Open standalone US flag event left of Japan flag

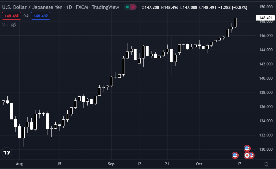(235, 155)
